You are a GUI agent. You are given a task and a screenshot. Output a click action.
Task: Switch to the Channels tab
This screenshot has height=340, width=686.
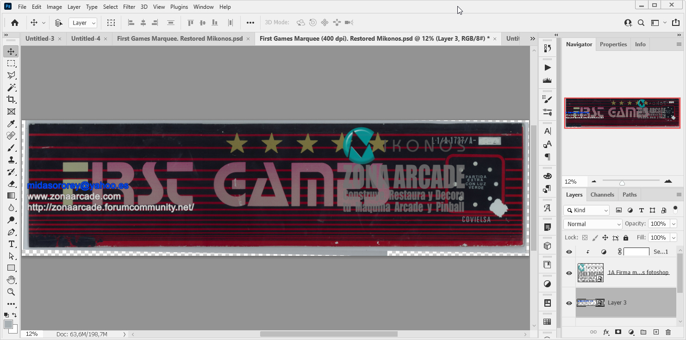pyautogui.click(x=602, y=194)
